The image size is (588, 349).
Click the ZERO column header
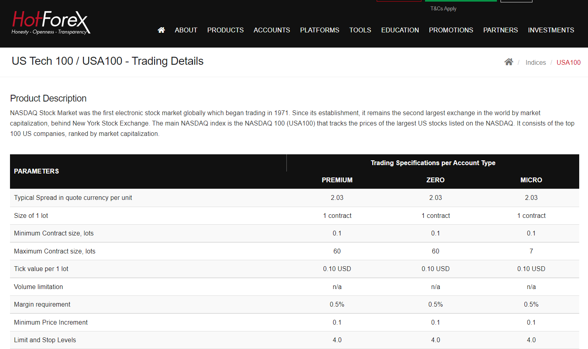click(435, 180)
